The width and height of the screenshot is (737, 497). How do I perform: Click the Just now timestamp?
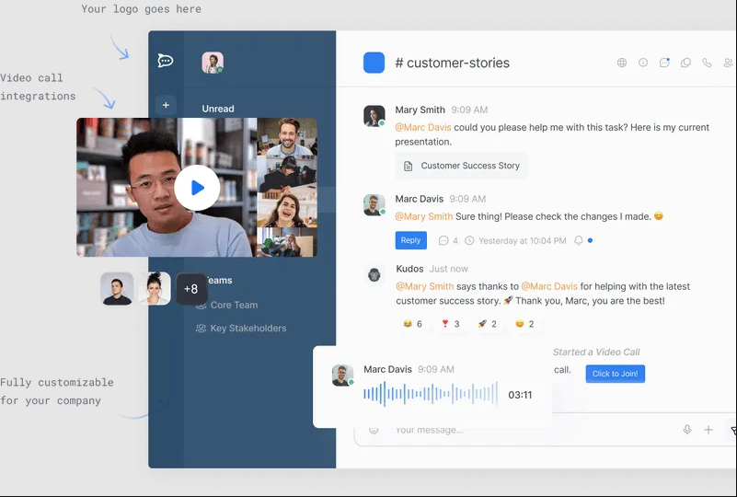coord(448,269)
